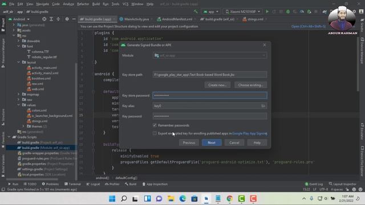Open Microsoft Edge from the taskbar
The height and width of the screenshot is (205, 365).
pyautogui.click(x=182, y=199)
